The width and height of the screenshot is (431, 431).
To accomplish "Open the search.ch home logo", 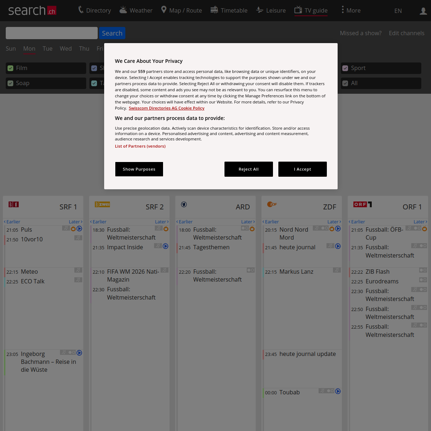I will tap(32, 10).
